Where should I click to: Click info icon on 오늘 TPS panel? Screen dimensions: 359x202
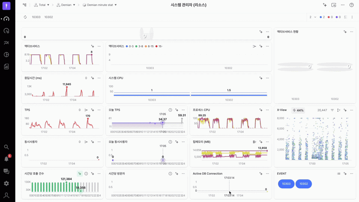170,110
